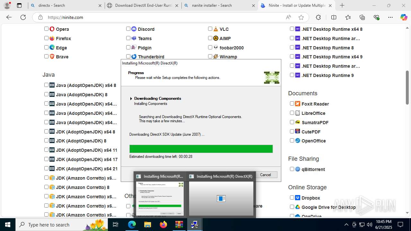Screen dimensions: 411x231
Task: Select the Ninite - Install or Update tab
Action: coord(296,5)
